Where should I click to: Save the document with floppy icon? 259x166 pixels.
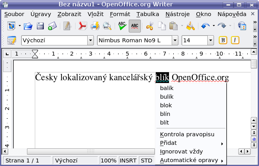(40, 26)
